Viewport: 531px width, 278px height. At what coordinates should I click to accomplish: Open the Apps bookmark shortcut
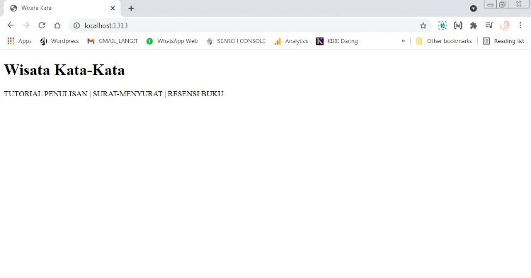coord(19,41)
